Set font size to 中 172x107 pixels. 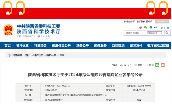125,65
